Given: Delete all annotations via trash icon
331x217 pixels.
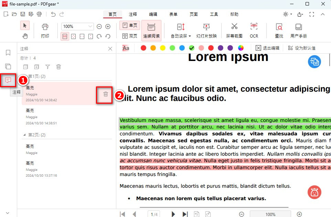Looking at the screenshot, I should click(58, 67).
